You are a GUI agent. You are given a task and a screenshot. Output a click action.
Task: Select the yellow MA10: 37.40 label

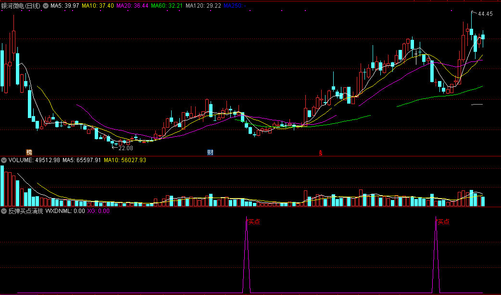98,6
